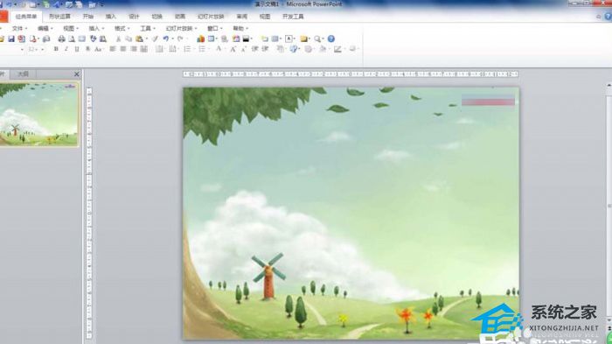Switch to the 大纲 (Outline) pane tab
The width and height of the screenshot is (612, 344).
point(23,74)
